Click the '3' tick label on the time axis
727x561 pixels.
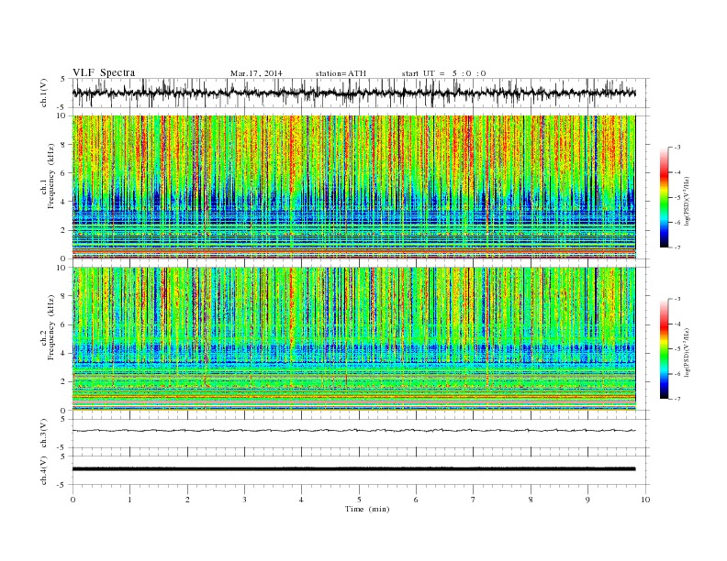[245, 500]
